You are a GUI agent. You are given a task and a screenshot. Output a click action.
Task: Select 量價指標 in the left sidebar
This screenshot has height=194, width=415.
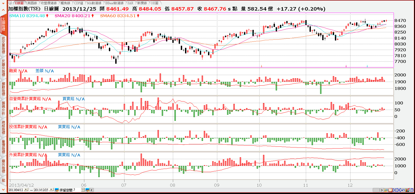3,147
